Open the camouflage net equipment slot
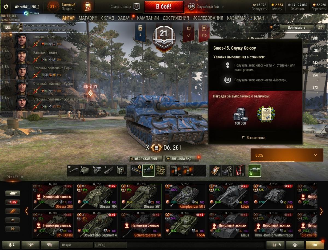Viewport: 328px width, 250px height. tap(161, 170)
